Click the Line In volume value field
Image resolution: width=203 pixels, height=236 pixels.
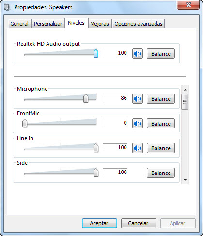115,147
